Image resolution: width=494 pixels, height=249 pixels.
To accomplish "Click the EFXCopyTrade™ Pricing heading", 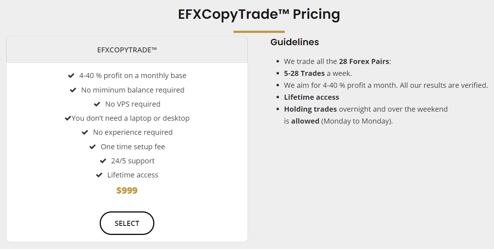I will point(259,14).
